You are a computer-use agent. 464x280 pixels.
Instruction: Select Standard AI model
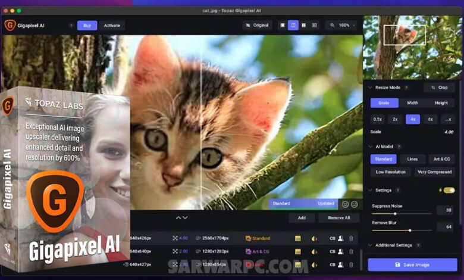click(x=384, y=159)
